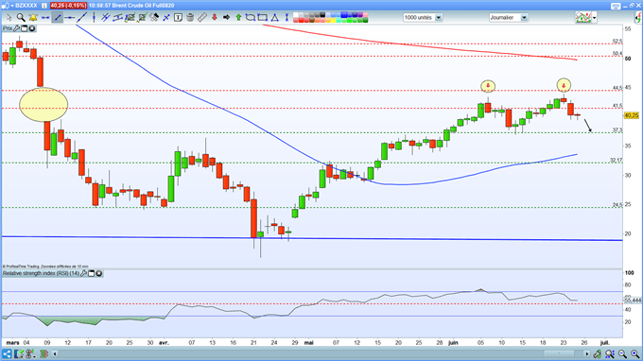
Task: Zoom in with bottom plus magnifier
Action: tap(634, 353)
